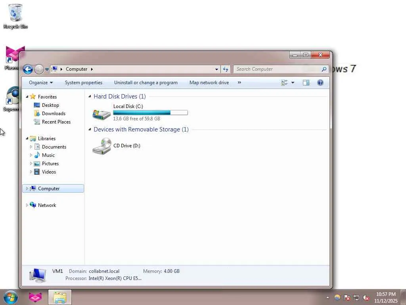This screenshot has height=305, width=406.
Task: Click the Change your view icon
Action: (x=284, y=83)
